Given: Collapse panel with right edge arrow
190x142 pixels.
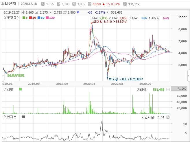Looking at the screenshot, I should click(x=189, y=76).
